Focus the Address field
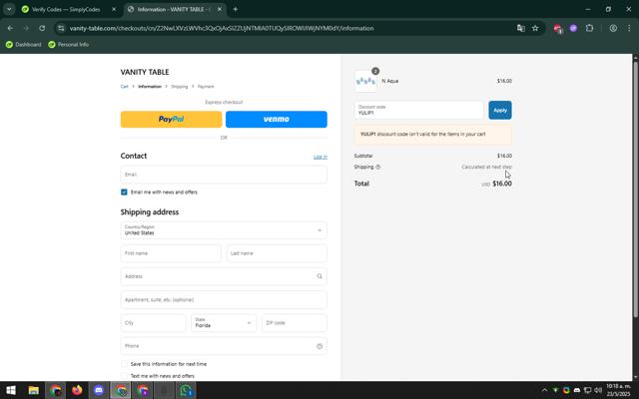Screen dimensions: 639x399 pos(224,276)
